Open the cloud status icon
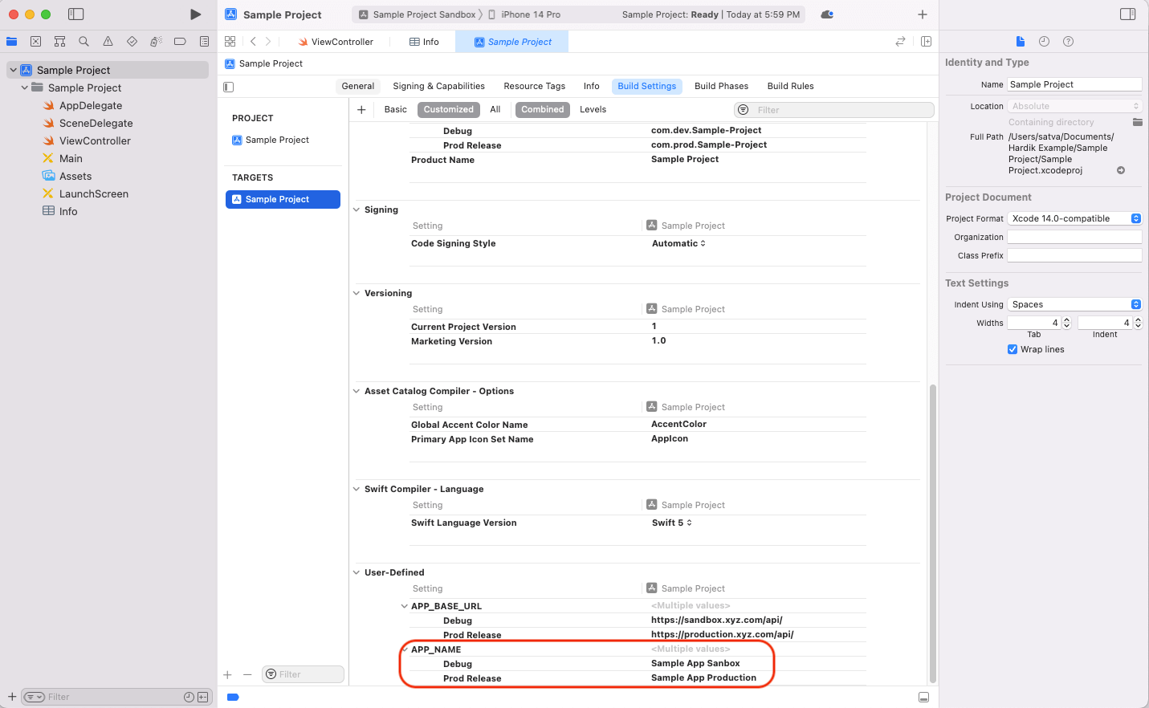This screenshot has width=1149, height=708. point(827,14)
